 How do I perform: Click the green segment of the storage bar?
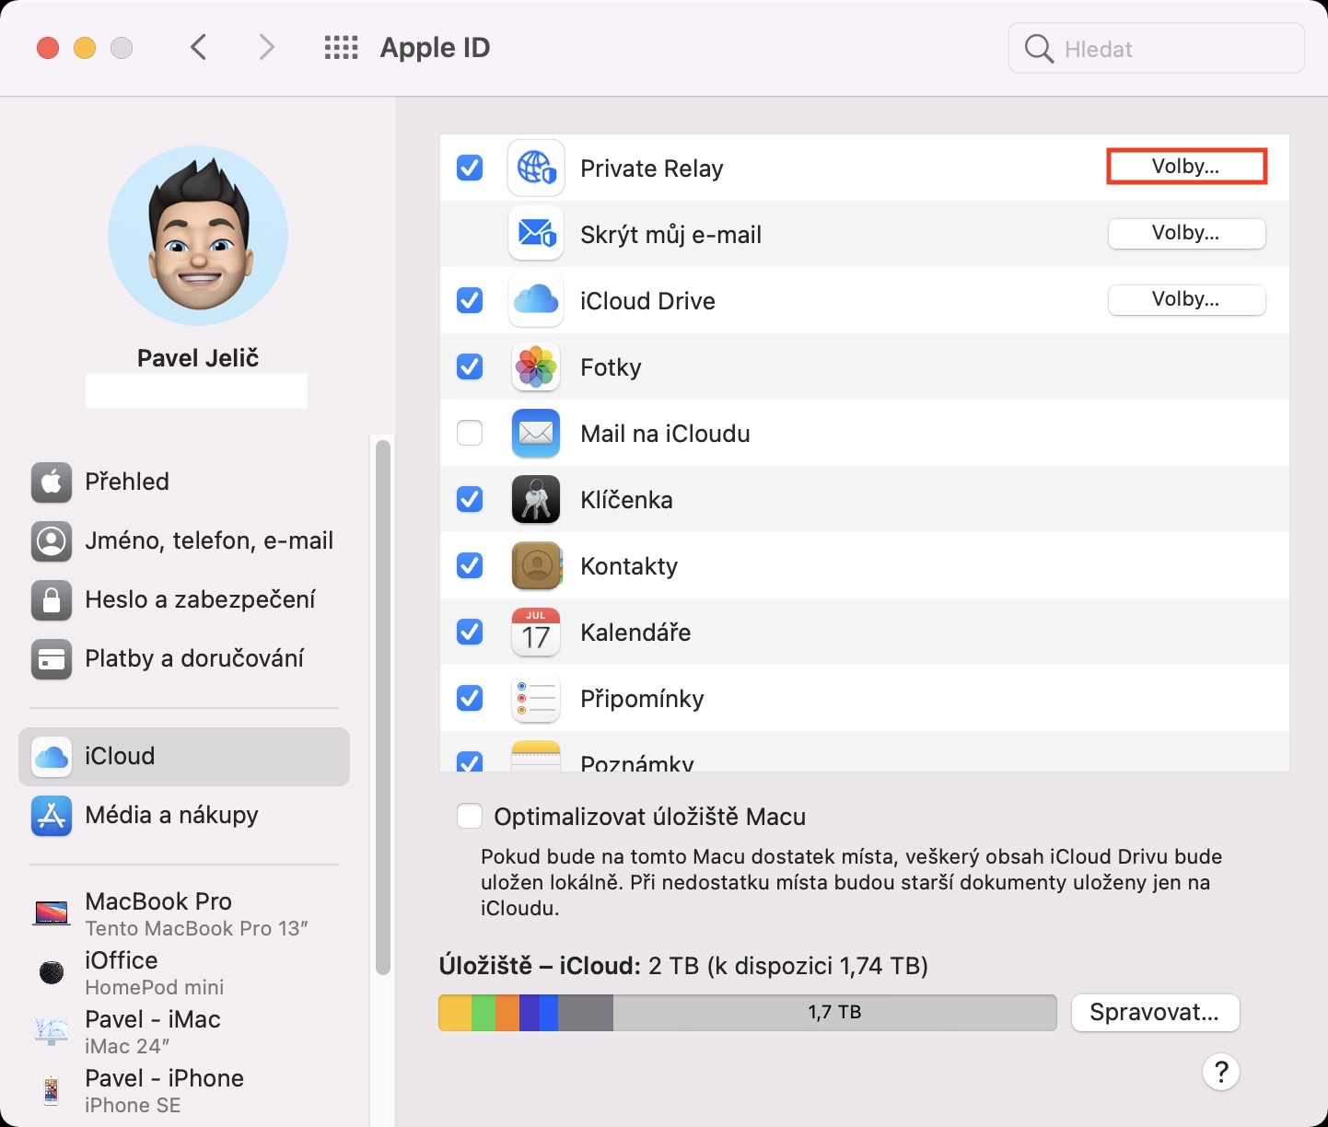(483, 1013)
